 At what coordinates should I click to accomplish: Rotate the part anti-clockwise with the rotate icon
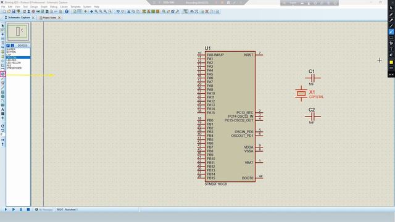tap(2, 130)
